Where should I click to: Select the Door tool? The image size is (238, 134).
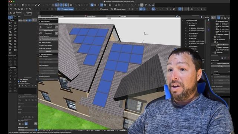(x=15, y=35)
